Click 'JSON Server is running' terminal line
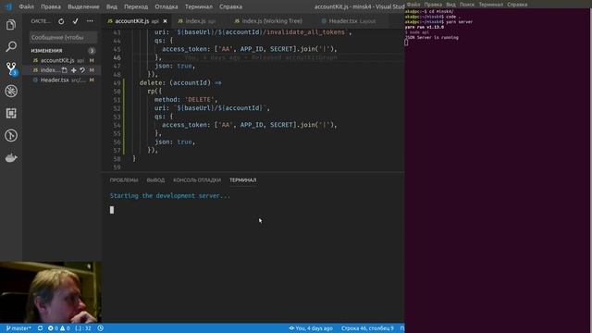The image size is (592, 333). point(432,37)
